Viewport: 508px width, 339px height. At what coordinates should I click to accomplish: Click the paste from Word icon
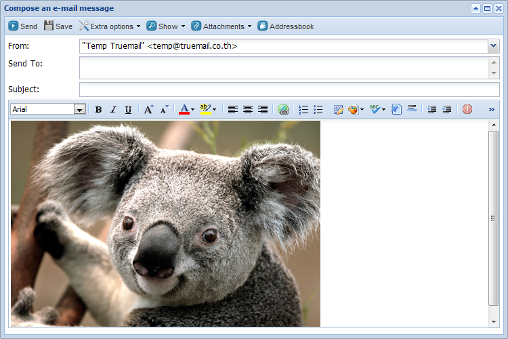coord(396,109)
